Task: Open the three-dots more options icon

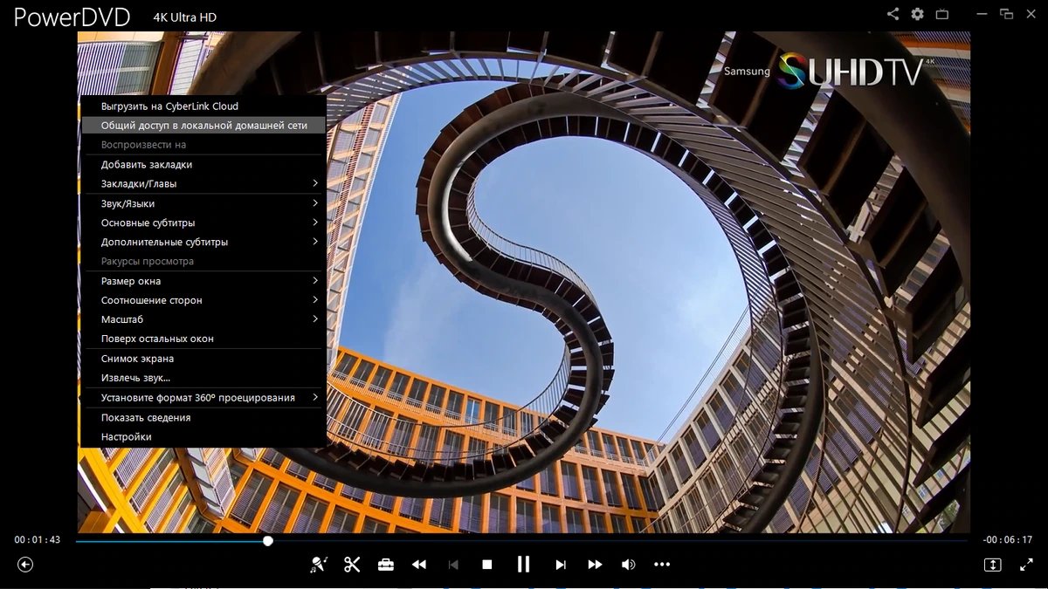Action: click(x=662, y=565)
